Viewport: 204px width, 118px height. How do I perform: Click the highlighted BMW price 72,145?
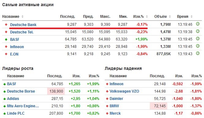tap(158, 106)
